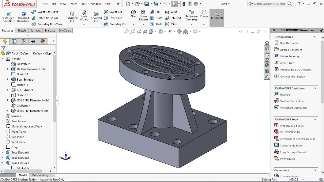The image size is (324, 182).
Task: Switch to the Evaluate tab
Action: (x=50, y=31)
